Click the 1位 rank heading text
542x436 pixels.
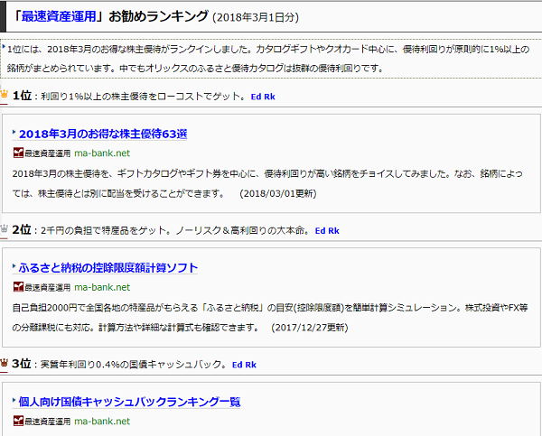coord(22,96)
